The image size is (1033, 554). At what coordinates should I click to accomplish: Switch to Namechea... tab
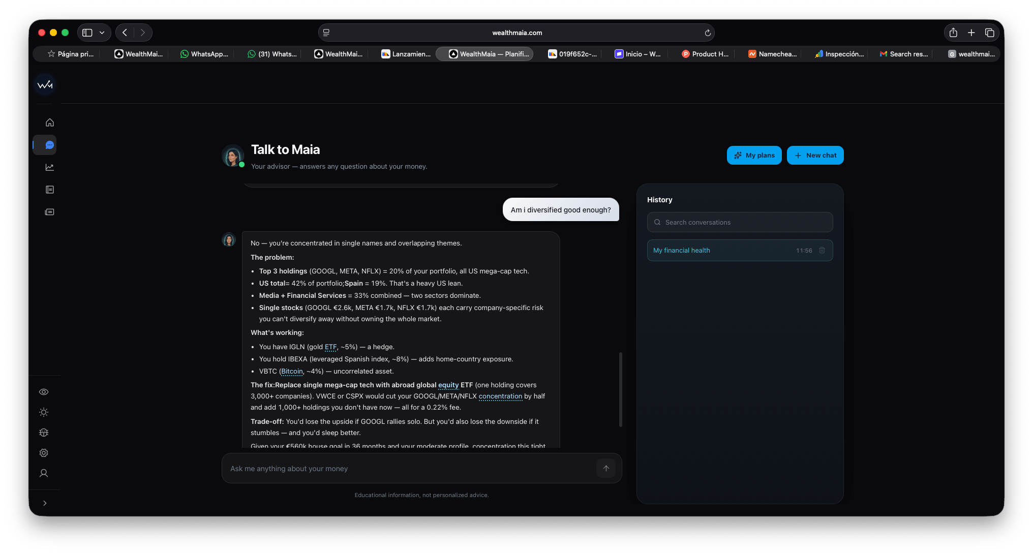772,54
